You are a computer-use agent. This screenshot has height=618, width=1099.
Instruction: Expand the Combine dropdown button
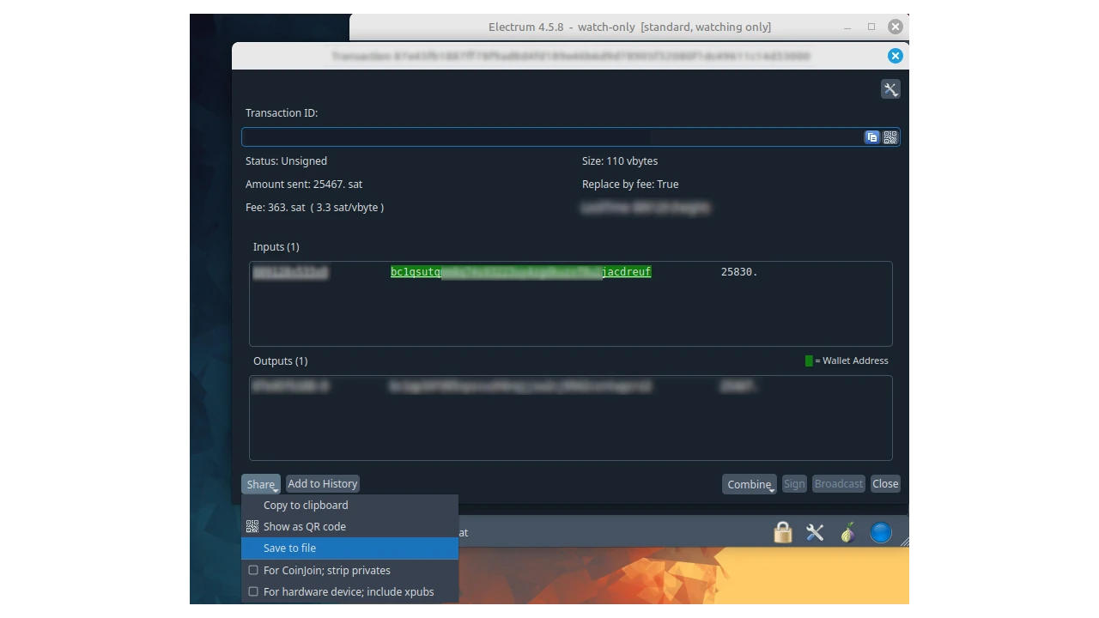(x=750, y=484)
